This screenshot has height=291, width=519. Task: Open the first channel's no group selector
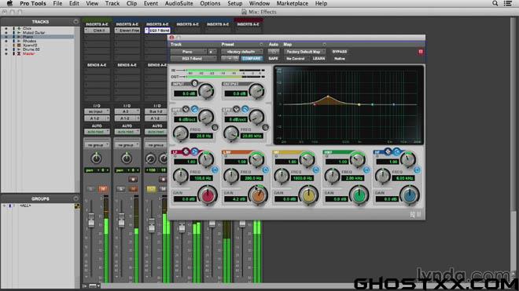(x=97, y=145)
